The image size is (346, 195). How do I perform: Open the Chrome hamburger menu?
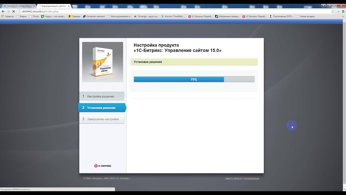[343, 11]
